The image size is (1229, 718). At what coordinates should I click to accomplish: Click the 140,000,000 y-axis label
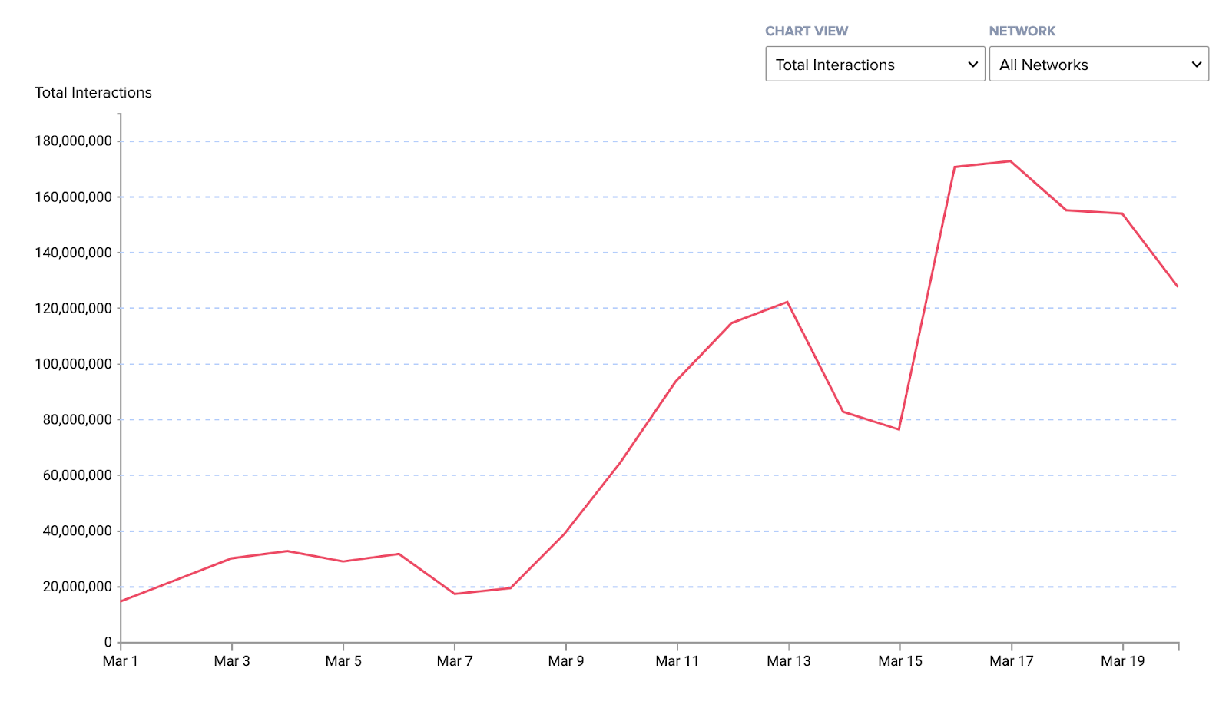74,253
